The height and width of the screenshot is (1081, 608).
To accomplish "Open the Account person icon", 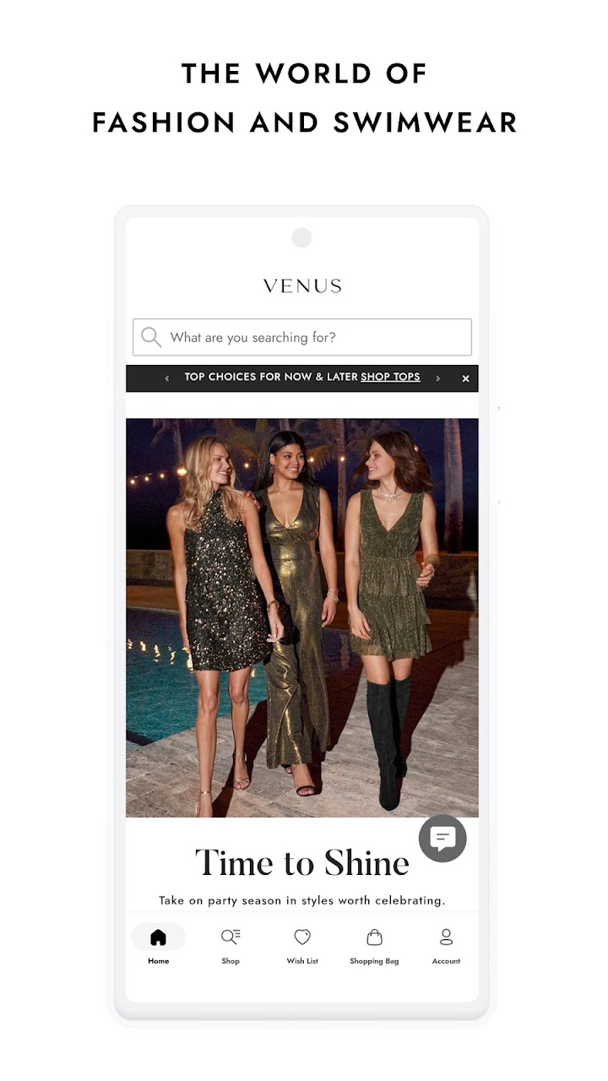I will 447,937.
